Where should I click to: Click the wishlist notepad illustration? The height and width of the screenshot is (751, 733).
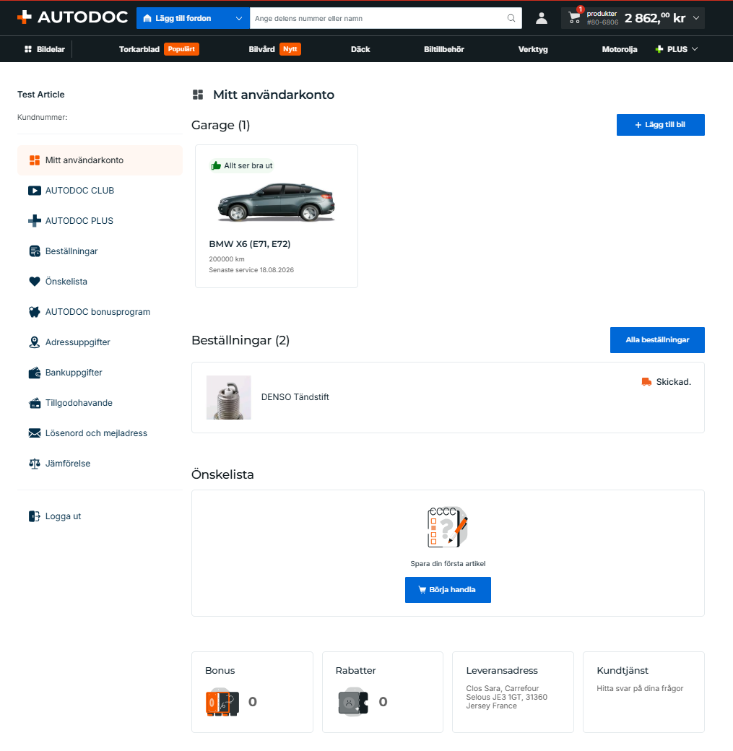pos(448,527)
